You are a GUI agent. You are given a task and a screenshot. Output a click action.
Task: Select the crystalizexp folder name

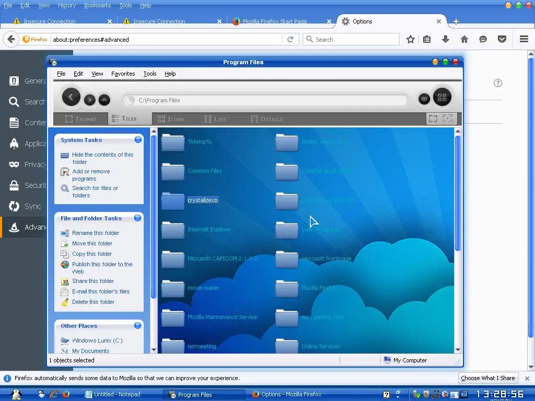point(203,200)
